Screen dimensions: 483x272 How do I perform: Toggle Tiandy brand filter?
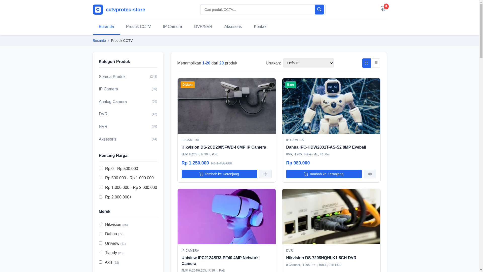click(x=100, y=253)
